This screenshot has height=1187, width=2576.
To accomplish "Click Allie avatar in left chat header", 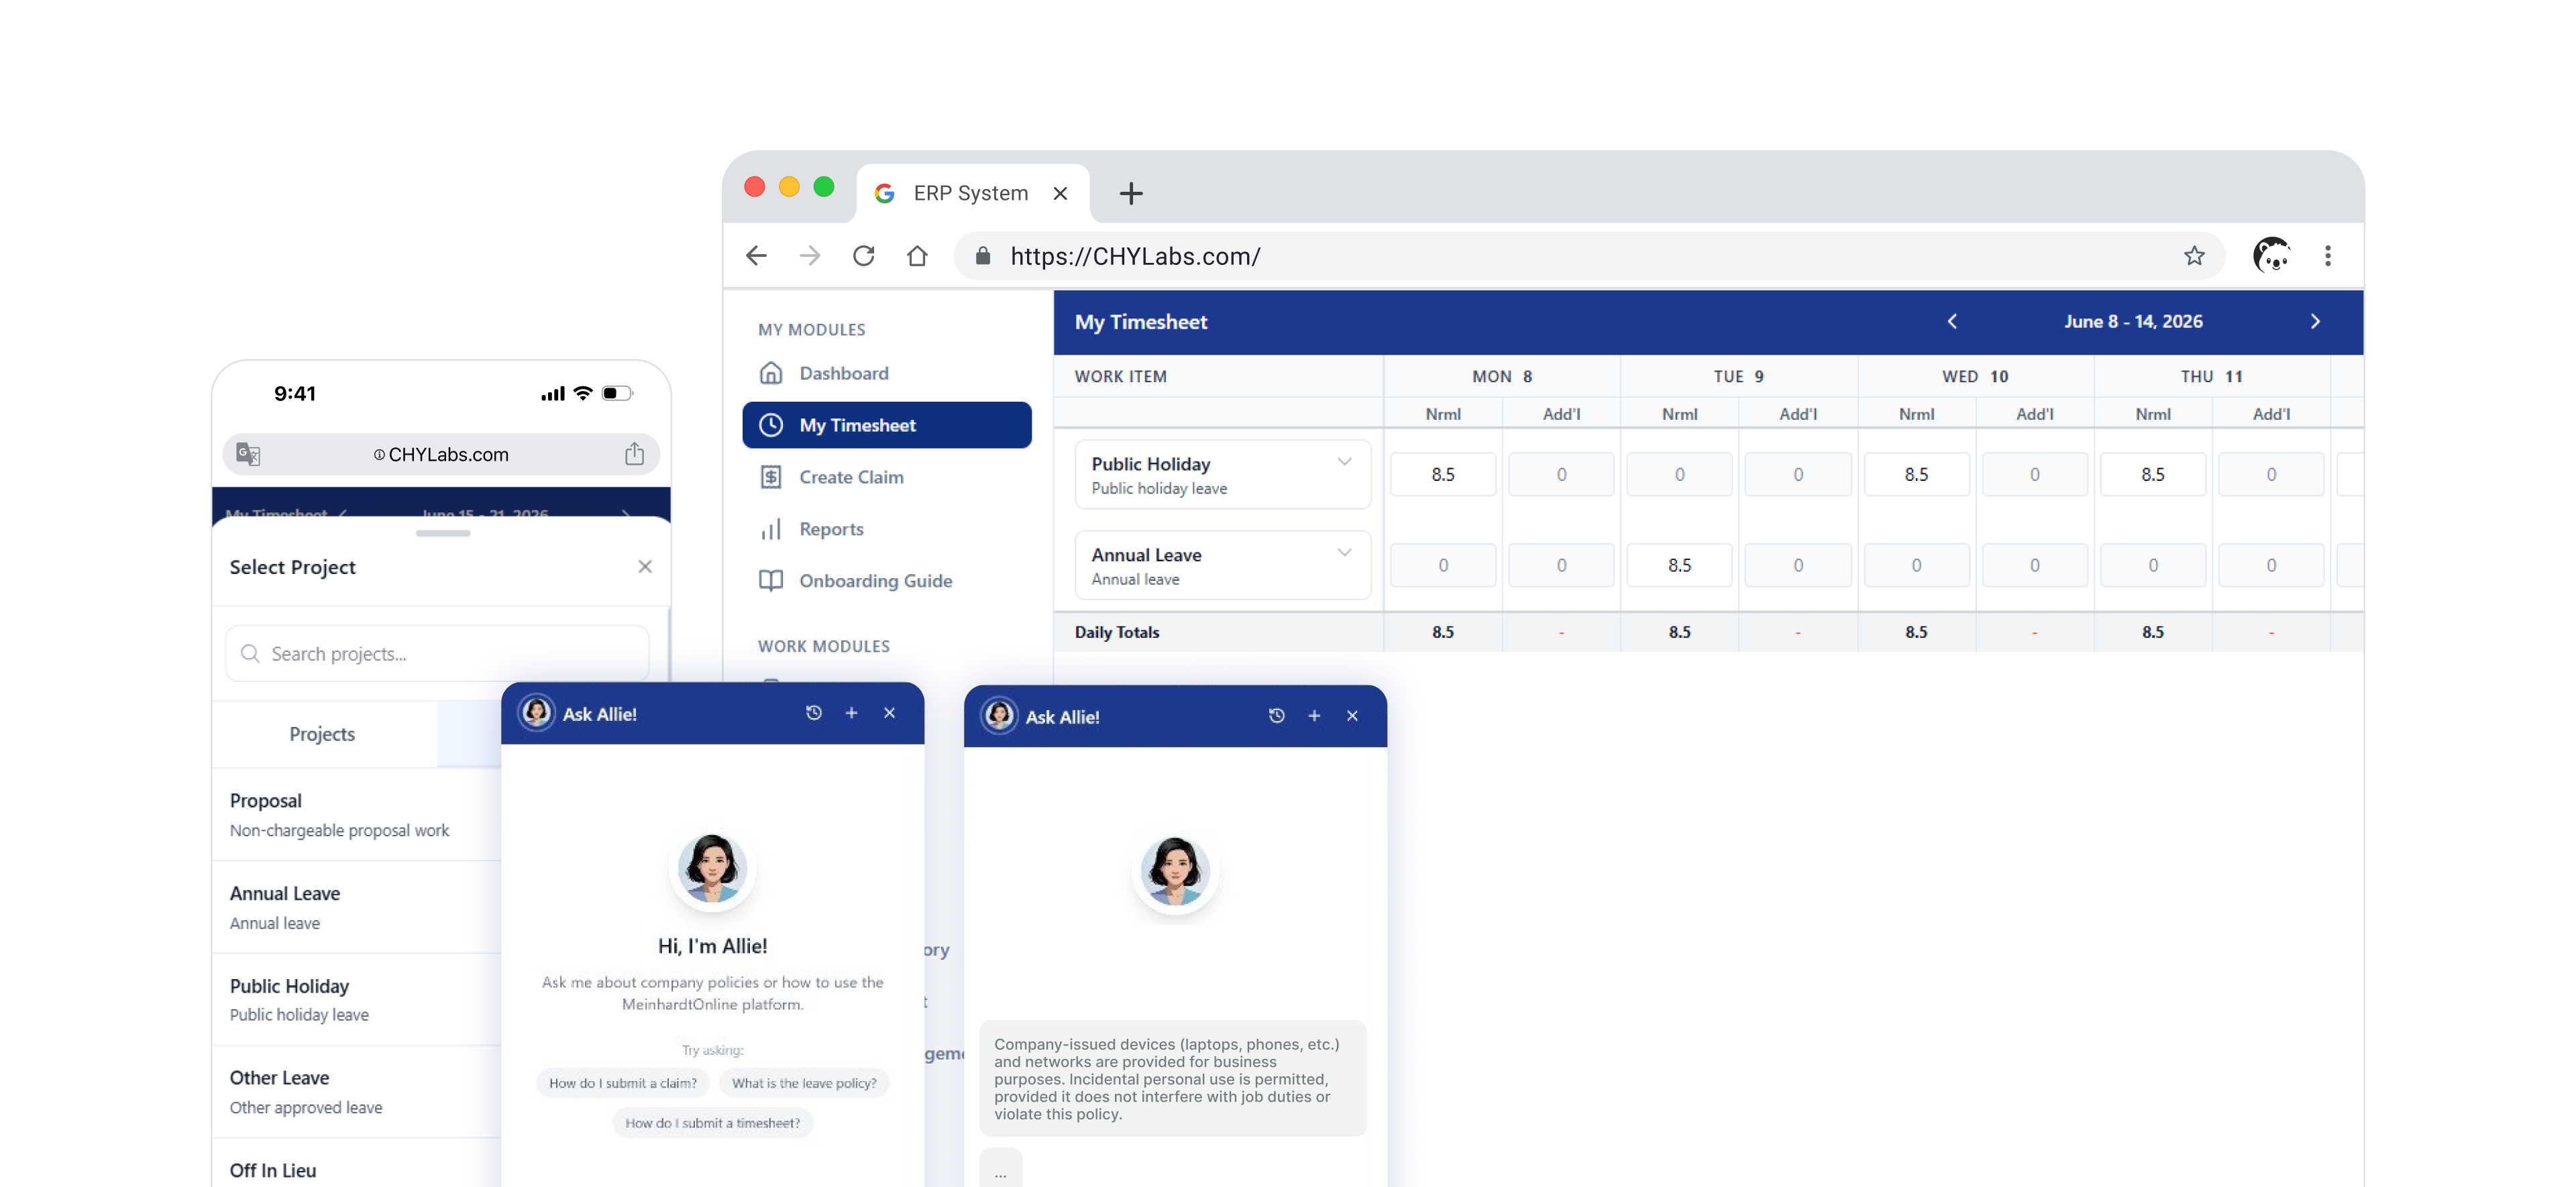I will [x=536, y=713].
